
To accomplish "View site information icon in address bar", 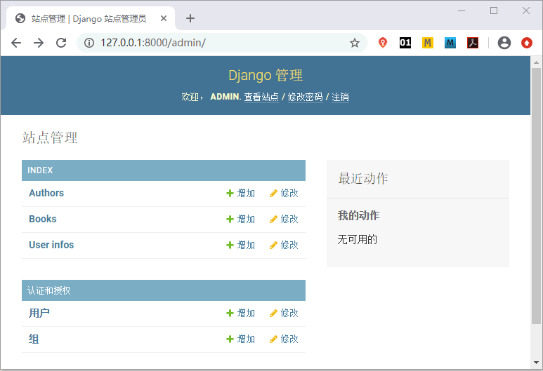I will [x=89, y=43].
